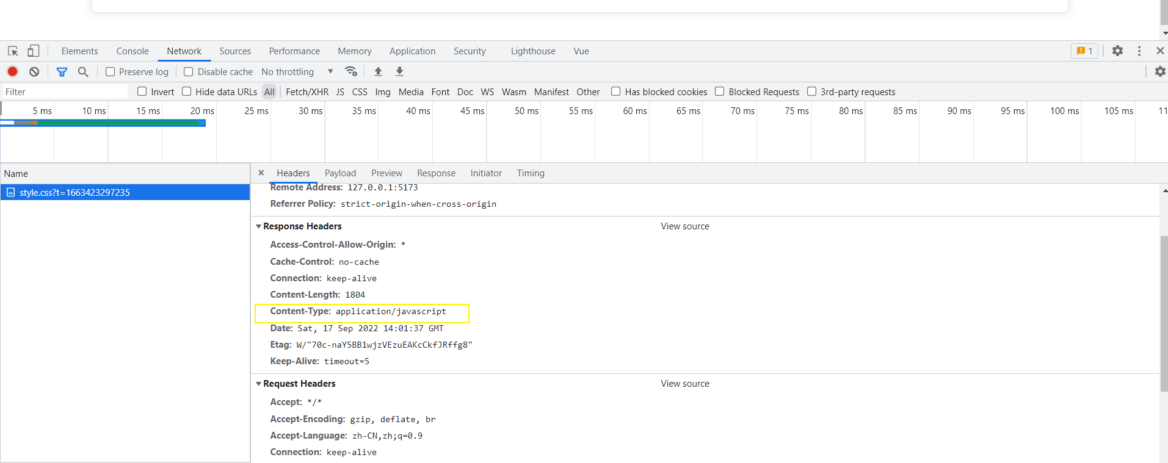Collapse the Request Headers section
Image resolution: width=1168 pixels, height=463 pixels.
tap(259, 384)
